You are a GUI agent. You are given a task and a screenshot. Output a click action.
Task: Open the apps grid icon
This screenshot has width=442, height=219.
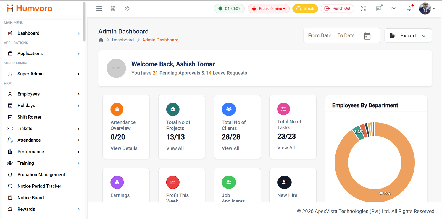(x=113, y=9)
